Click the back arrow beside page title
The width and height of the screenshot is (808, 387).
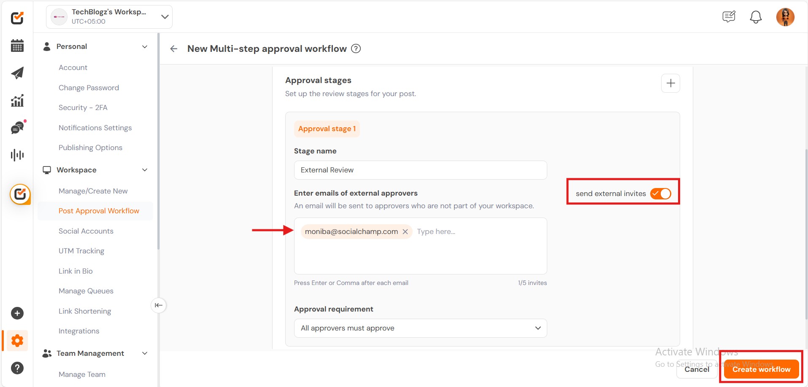tap(174, 49)
